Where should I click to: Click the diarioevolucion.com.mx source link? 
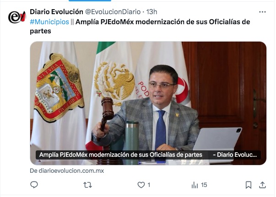[67, 170]
